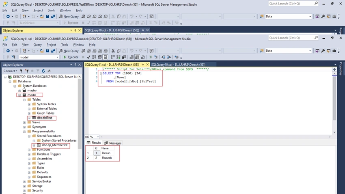Viewport: 345px width, 194px height.
Task: Click New Query in SQLQuery11 window
Action: tap(69, 51)
